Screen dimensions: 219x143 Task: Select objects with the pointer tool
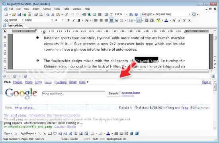tap(16, 133)
